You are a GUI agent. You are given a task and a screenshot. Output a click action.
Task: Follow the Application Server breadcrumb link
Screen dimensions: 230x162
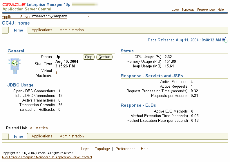tap(35, 16)
